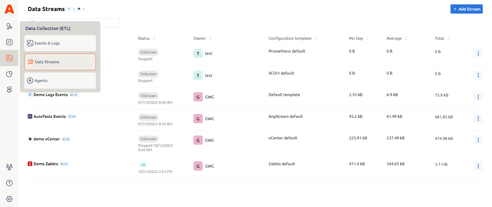
Task: Click the OK status badge
Action: [x=143, y=165]
